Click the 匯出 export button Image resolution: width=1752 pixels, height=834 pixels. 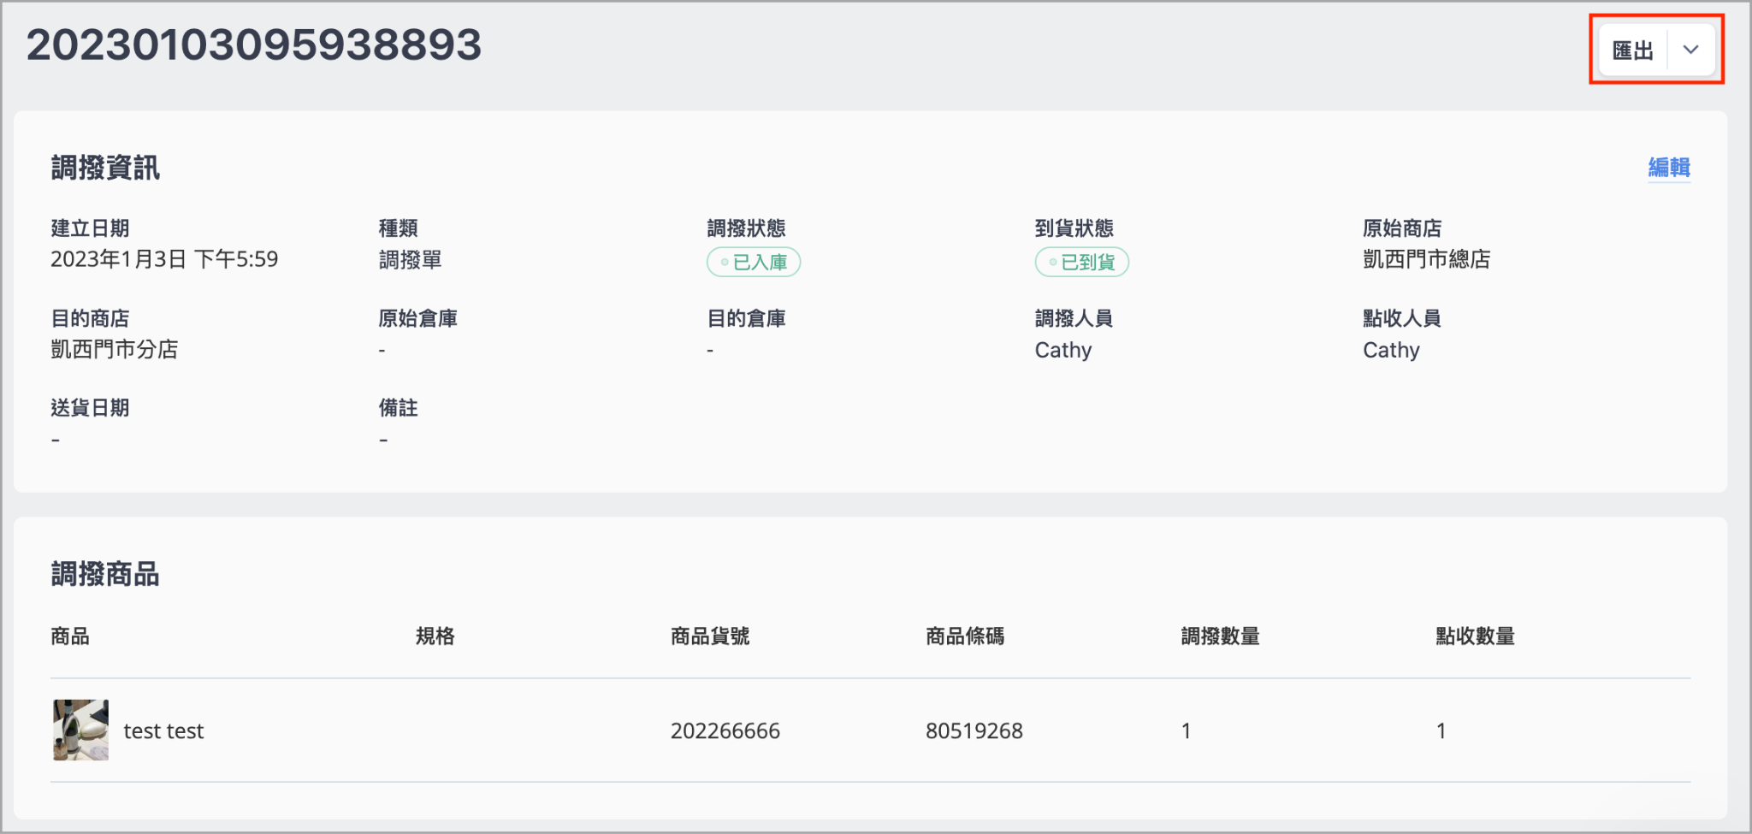[1633, 50]
